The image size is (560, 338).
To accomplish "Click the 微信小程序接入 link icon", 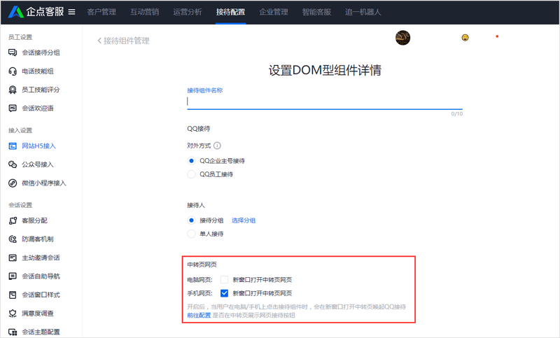I will click(13, 183).
